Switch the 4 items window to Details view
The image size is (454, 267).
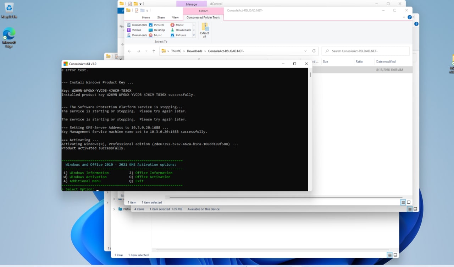(x=410, y=209)
